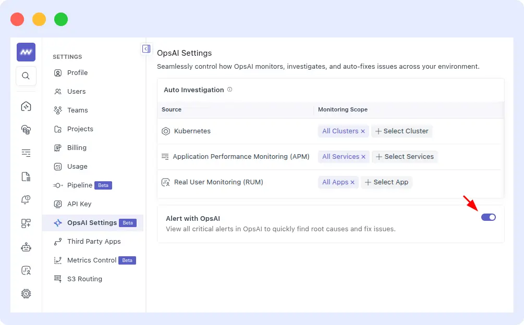Image resolution: width=524 pixels, height=325 pixels.
Task: Click the Kubernetes source icon
Action: click(x=166, y=131)
